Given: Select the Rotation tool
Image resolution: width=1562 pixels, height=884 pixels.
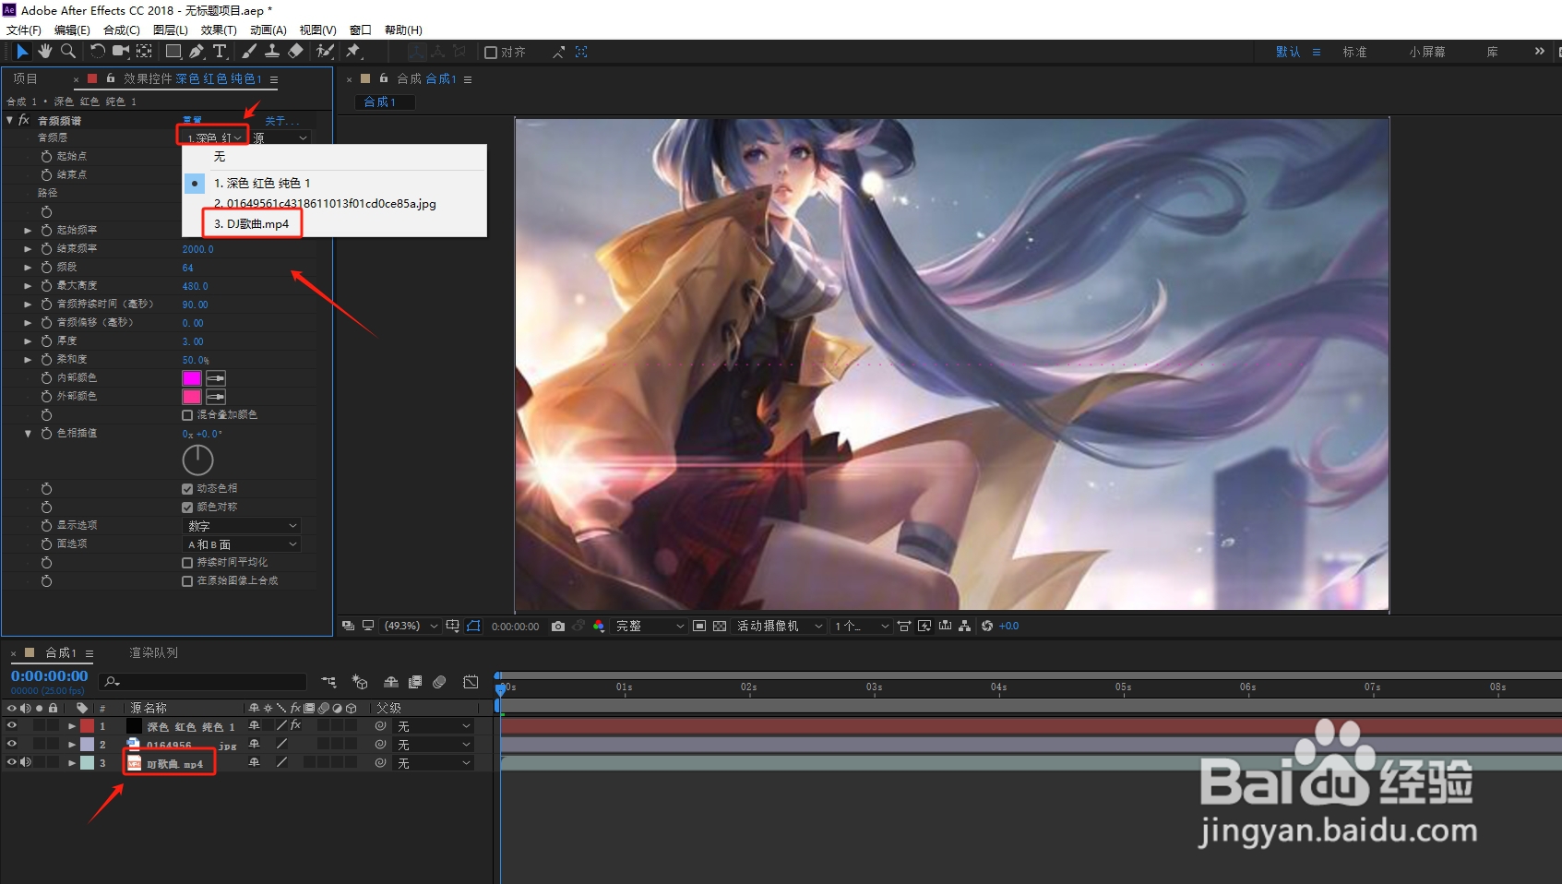Looking at the screenshot, I should point(97,52).
